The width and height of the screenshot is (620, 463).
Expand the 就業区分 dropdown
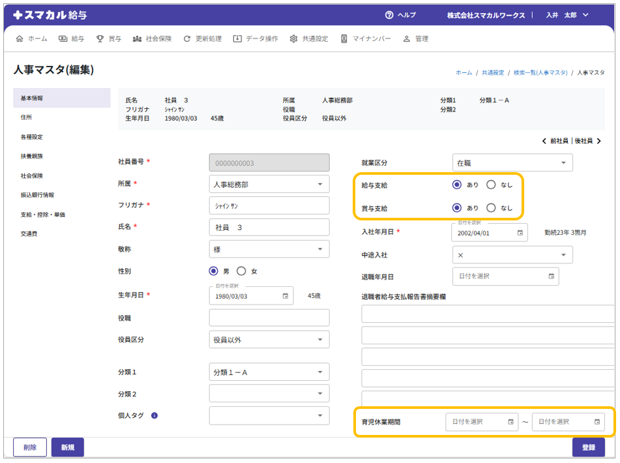coord(512,162)
